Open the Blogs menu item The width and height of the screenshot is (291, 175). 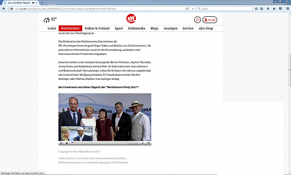155,28
